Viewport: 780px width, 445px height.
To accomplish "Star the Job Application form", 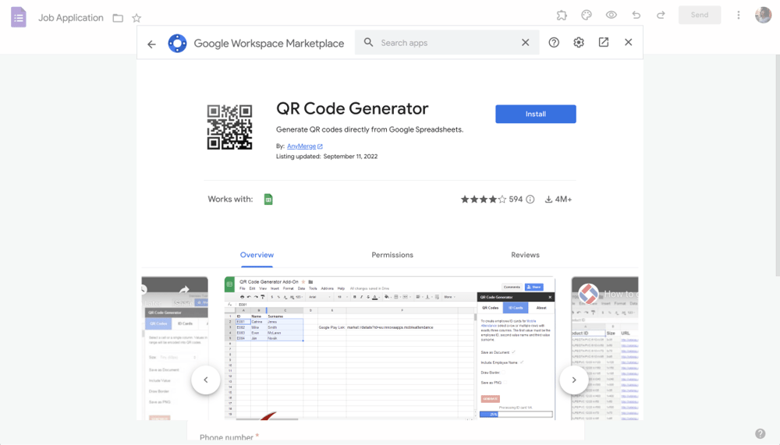I will 136,19.
